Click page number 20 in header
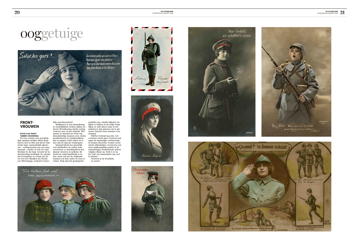Image resolution: width=359 pixels, height=251 pixels. click(17, 12)
